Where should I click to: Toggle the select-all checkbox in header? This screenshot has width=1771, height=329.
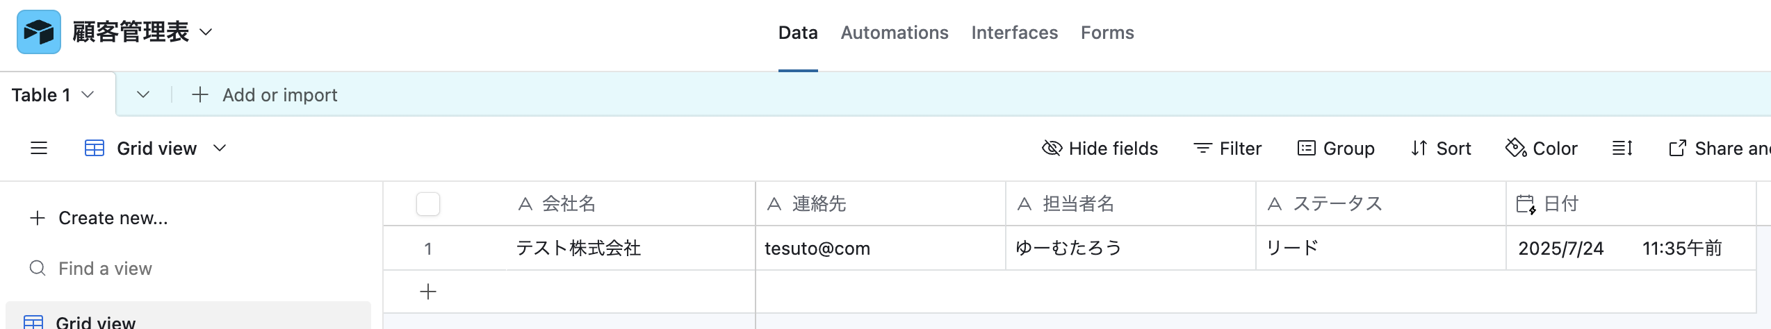(428, 204)
